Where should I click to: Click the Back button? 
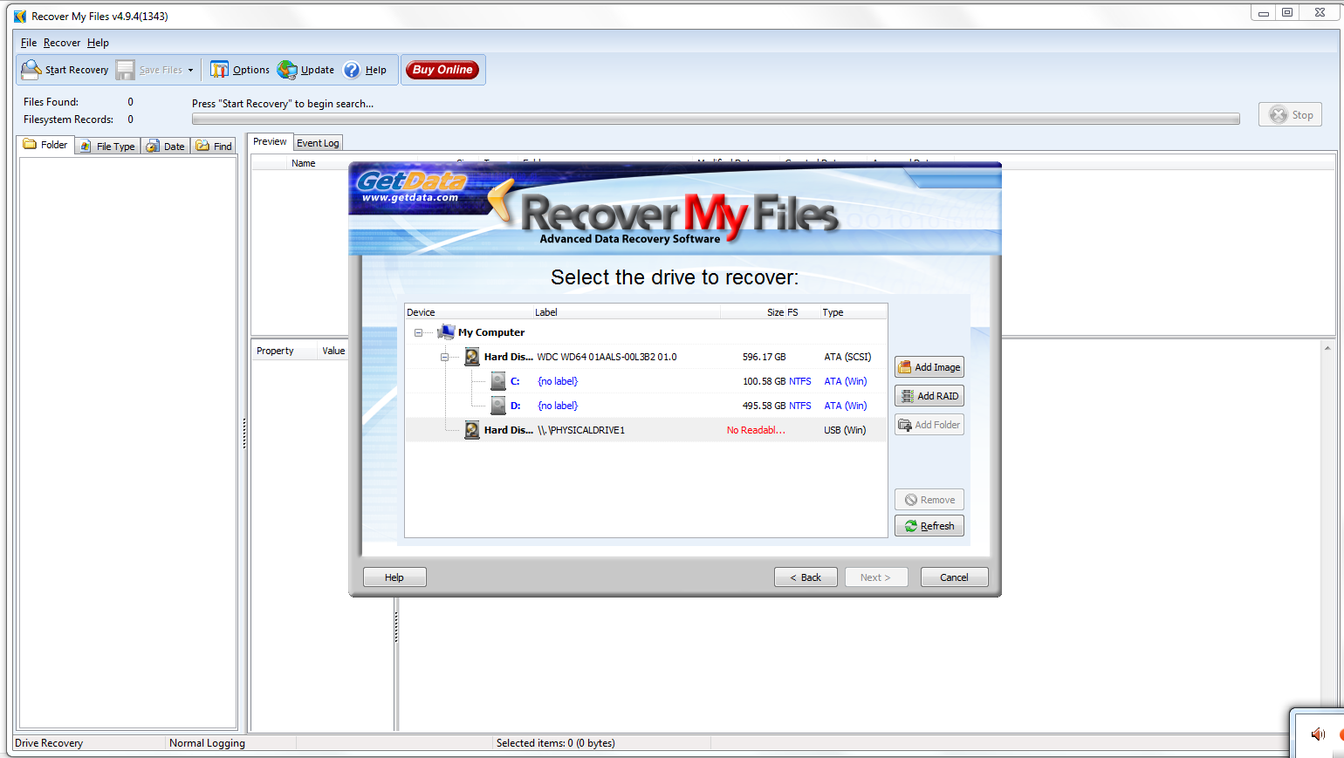tap(806, 577)
